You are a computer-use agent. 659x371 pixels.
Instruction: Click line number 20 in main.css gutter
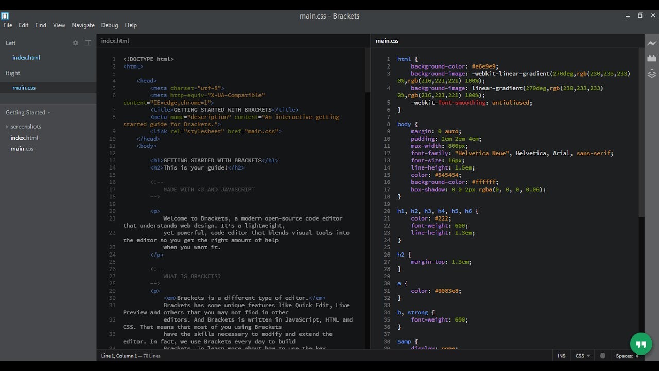(x=387, y=211)
